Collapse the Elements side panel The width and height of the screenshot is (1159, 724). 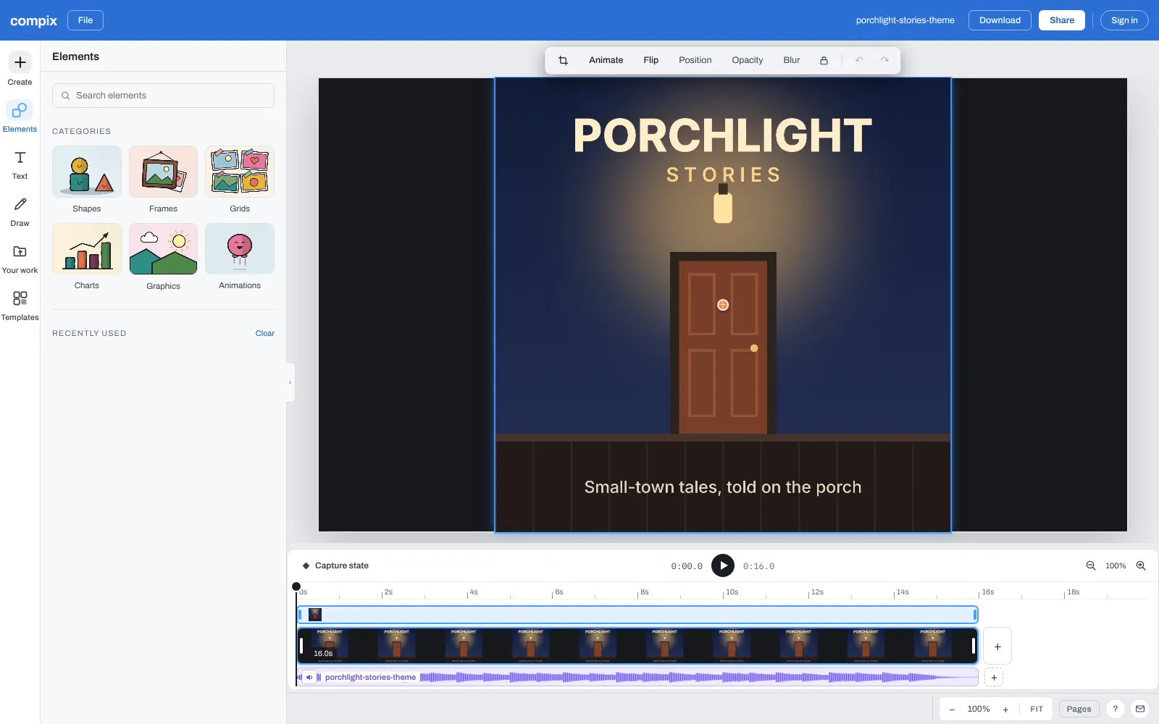(290, 382)
